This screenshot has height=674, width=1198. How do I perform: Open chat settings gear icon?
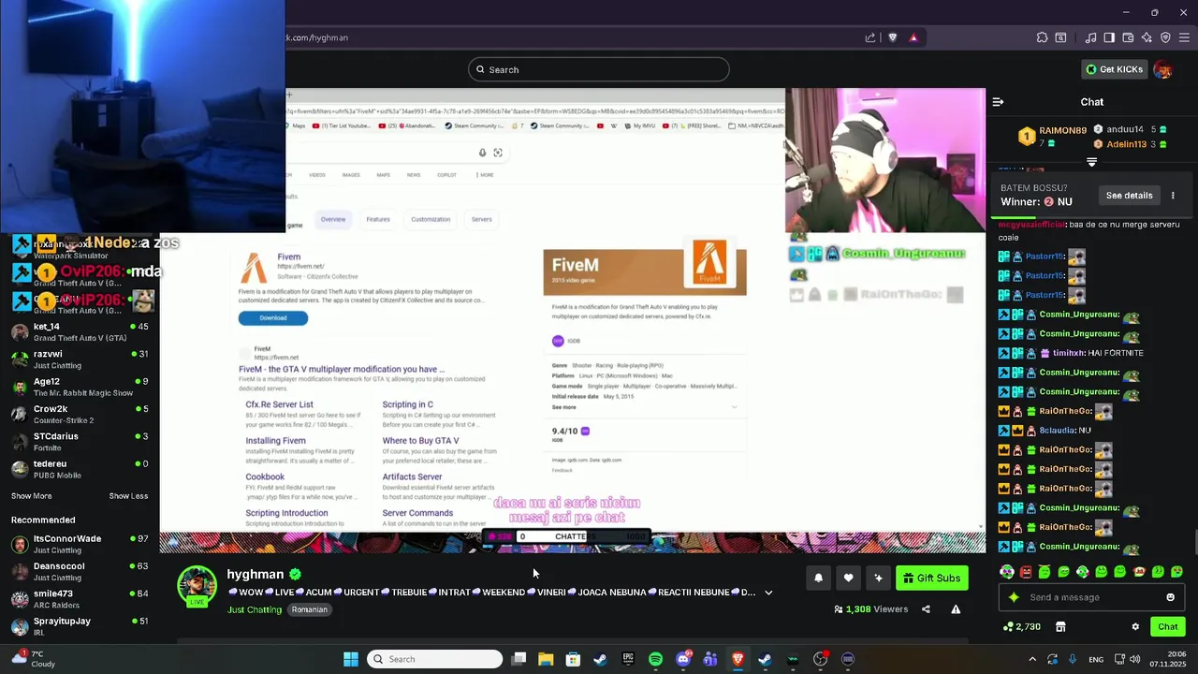point(1135,627)
